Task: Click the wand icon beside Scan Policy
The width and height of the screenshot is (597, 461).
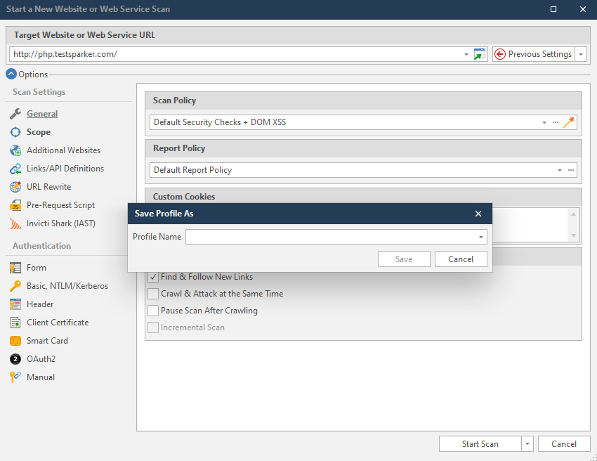Action: 569,122
